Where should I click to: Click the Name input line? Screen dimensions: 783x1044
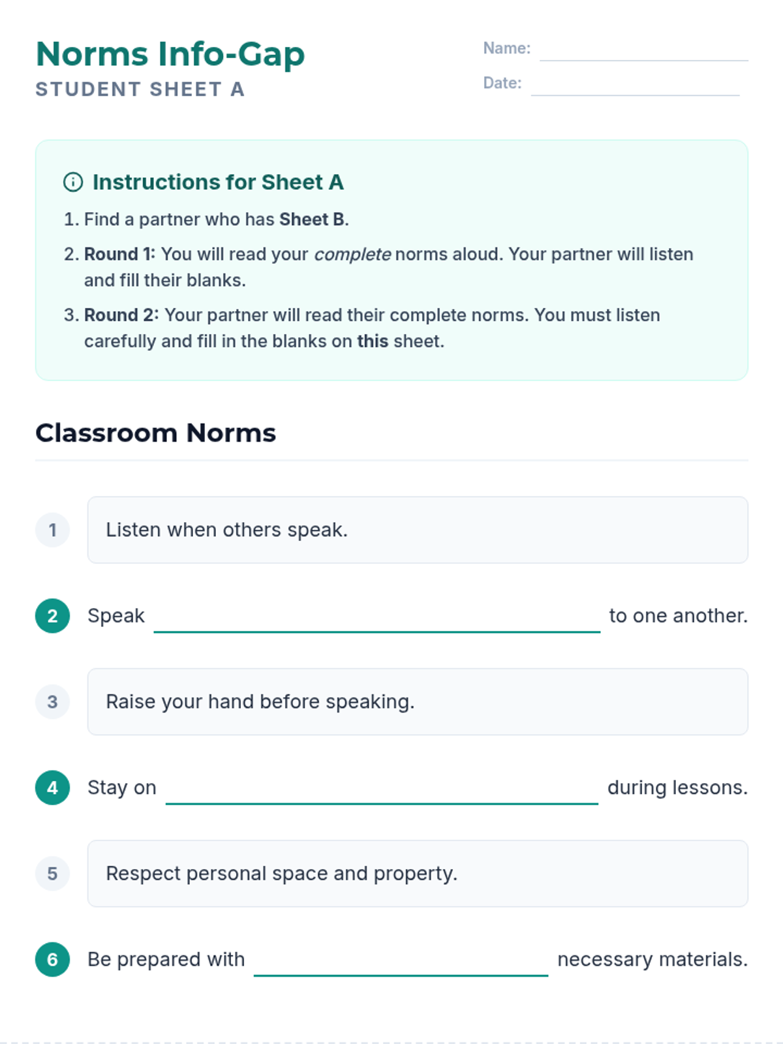643,51
